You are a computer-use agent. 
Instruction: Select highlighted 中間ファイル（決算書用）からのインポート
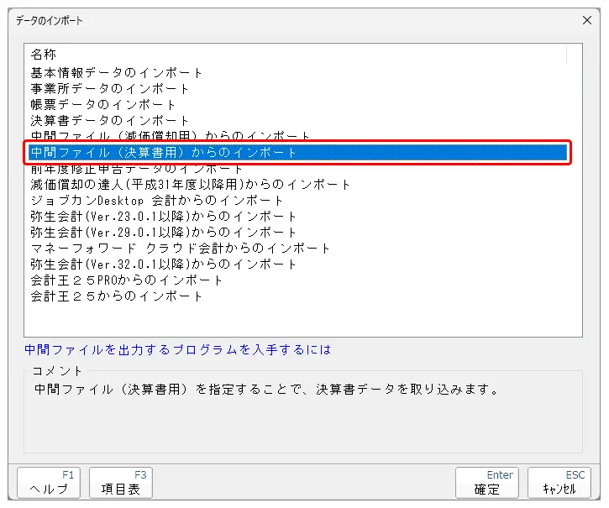164,153
